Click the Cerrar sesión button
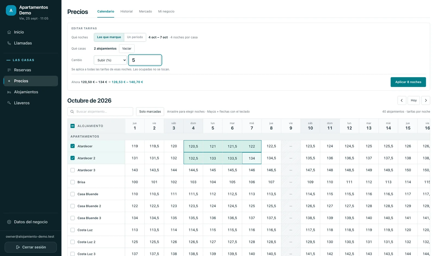436x256 pixels. pos(31,247)
